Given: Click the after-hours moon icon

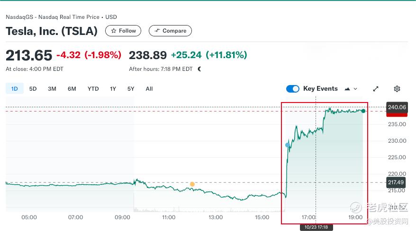Looking at the screenshot, I should (199, 69).
